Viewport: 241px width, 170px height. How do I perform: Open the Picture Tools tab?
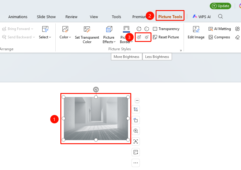tap(170, 17)
